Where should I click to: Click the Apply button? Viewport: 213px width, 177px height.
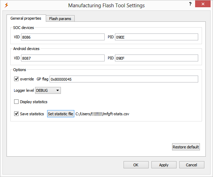[x=164, y=165]
